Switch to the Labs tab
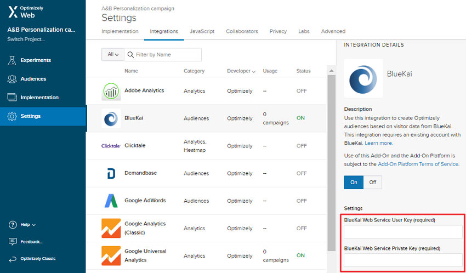Viewport: 466px width, 273px height. pyautogui.click(x=304, y=31)
